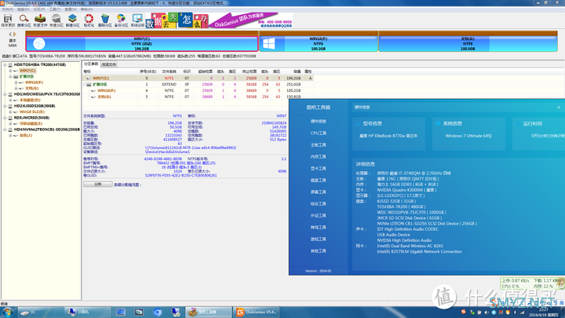Select HD0:TOSHIBA-TR200(447GB) disk label

(x=40, y=65)
